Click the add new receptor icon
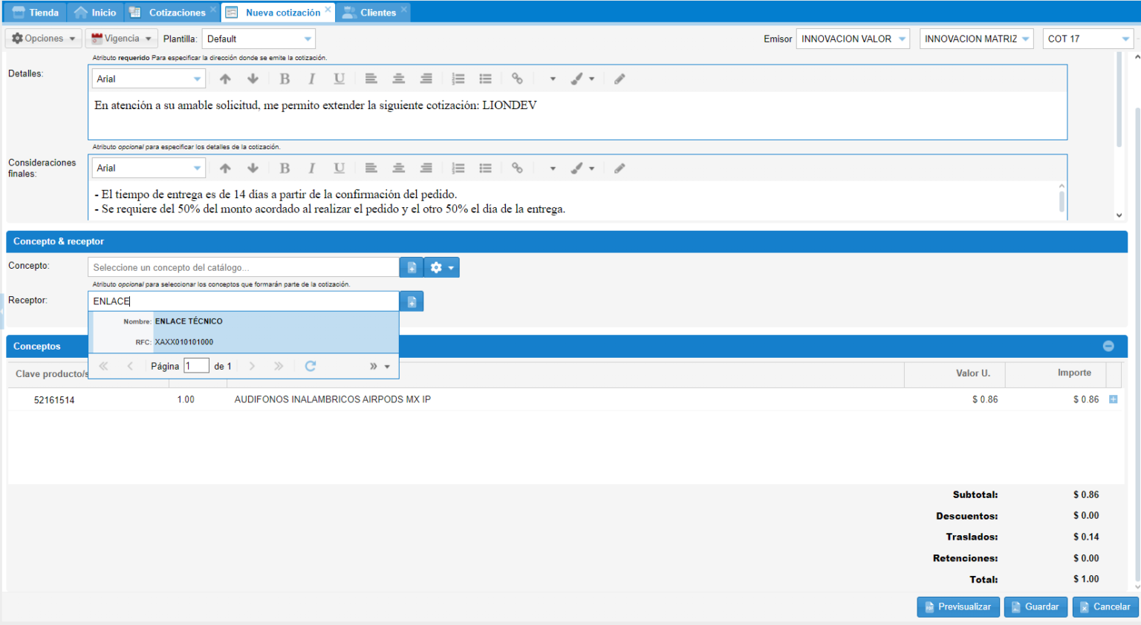The height and width of the screenshot is (625, 1141). pyautogui.click(x=412, y=301)
